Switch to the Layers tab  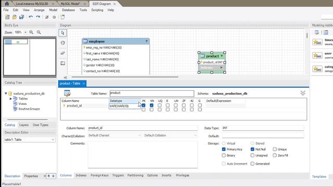pyautogui.click(x=24, y=125)
